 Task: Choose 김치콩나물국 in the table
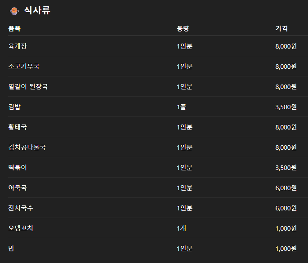[27, 147]
